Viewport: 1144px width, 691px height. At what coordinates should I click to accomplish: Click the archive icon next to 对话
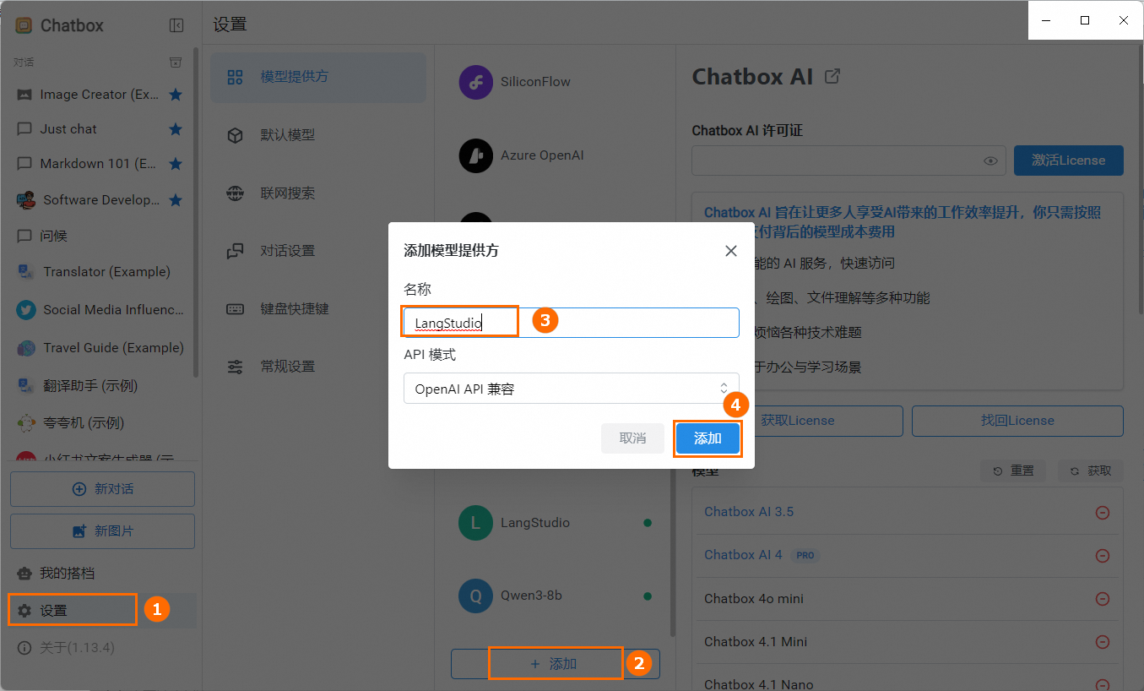tap(176, 63)
